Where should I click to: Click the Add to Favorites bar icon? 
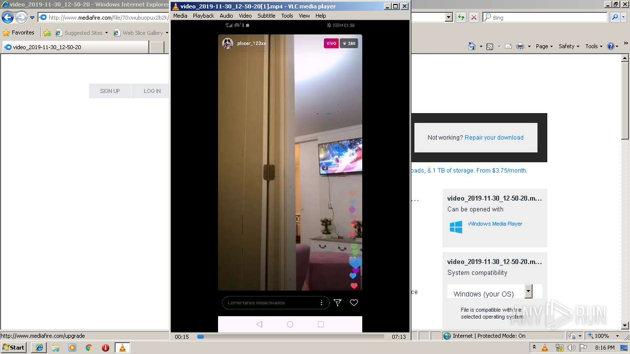[x=47, y=33]
